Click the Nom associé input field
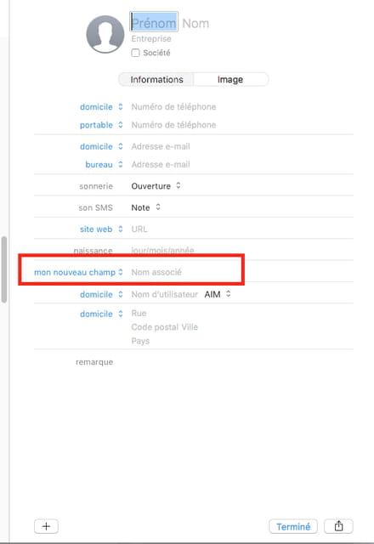 pos(156,272)
